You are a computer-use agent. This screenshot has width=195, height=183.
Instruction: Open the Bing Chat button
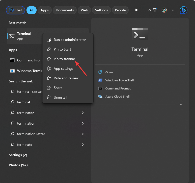(15, 10)
